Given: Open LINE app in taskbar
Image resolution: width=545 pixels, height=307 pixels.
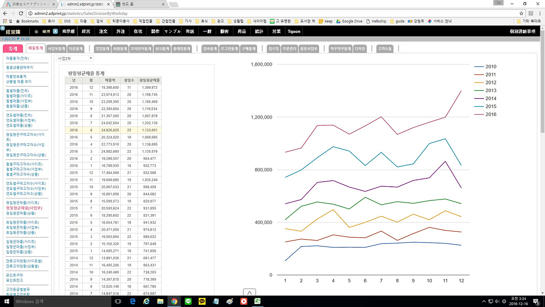Looking at the screenshot, I should pos(188,301).
